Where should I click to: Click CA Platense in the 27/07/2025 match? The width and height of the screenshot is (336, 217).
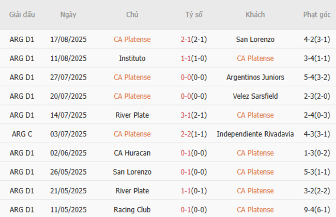[132, 78]
